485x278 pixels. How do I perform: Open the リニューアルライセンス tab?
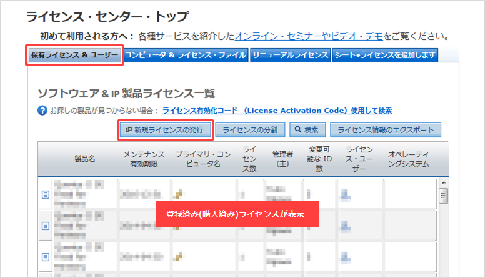(x=291, y=55)
